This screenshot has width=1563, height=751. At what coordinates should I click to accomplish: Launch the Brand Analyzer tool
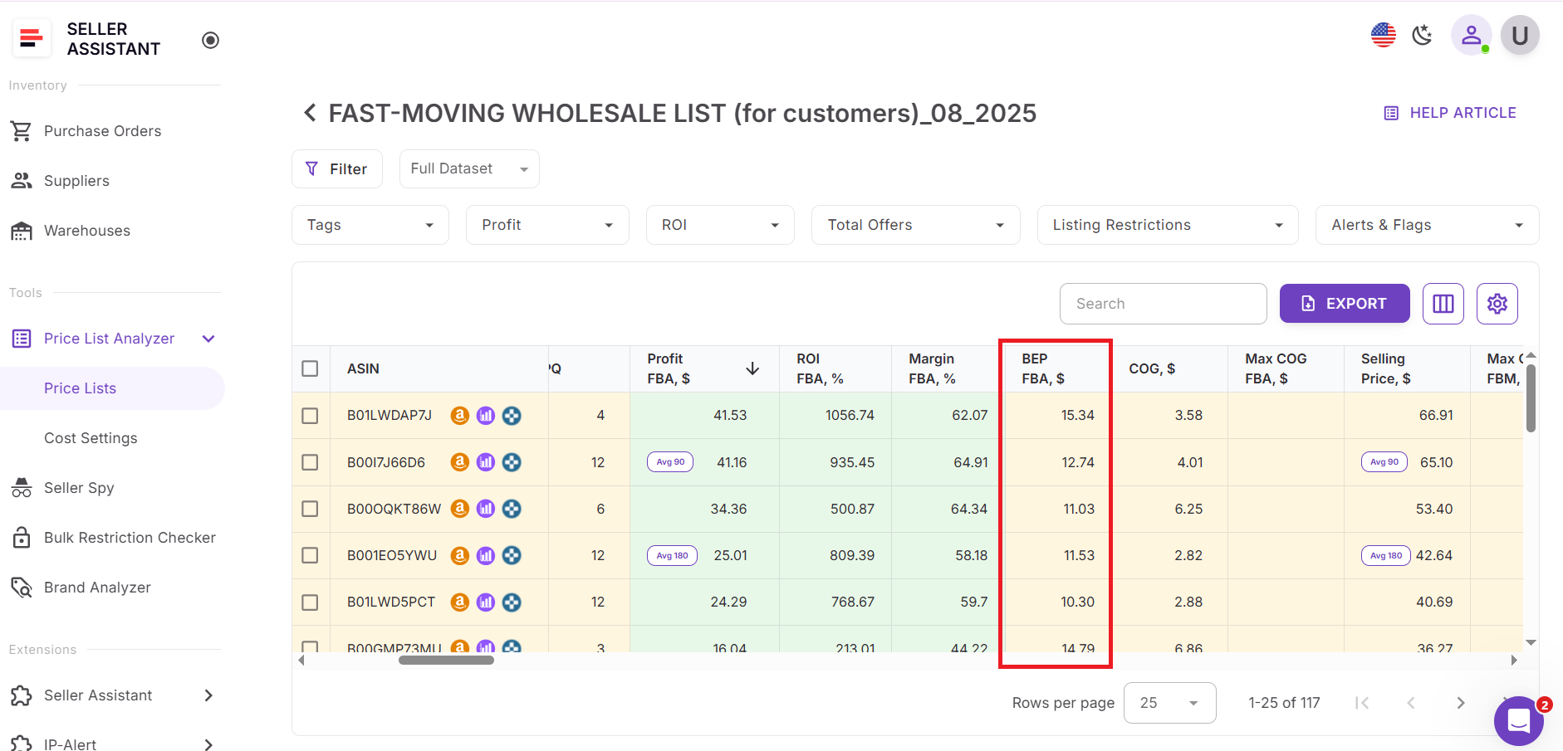point(97,587)
